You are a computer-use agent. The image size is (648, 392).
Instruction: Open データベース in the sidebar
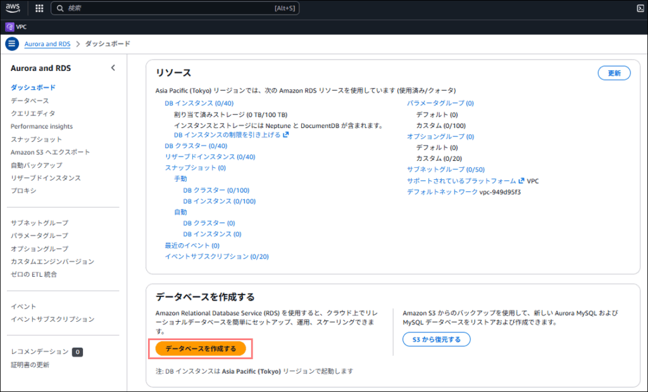30,101
